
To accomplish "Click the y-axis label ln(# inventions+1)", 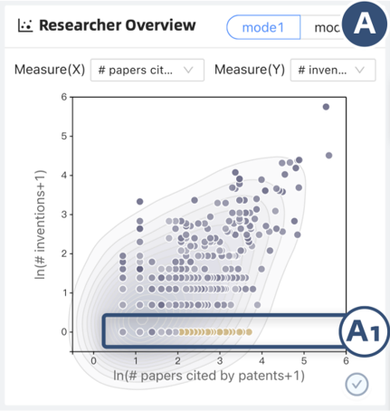I will click(40, 225).
